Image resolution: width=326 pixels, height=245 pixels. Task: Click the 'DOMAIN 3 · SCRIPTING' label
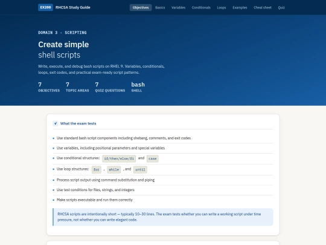tap(62, 33)
